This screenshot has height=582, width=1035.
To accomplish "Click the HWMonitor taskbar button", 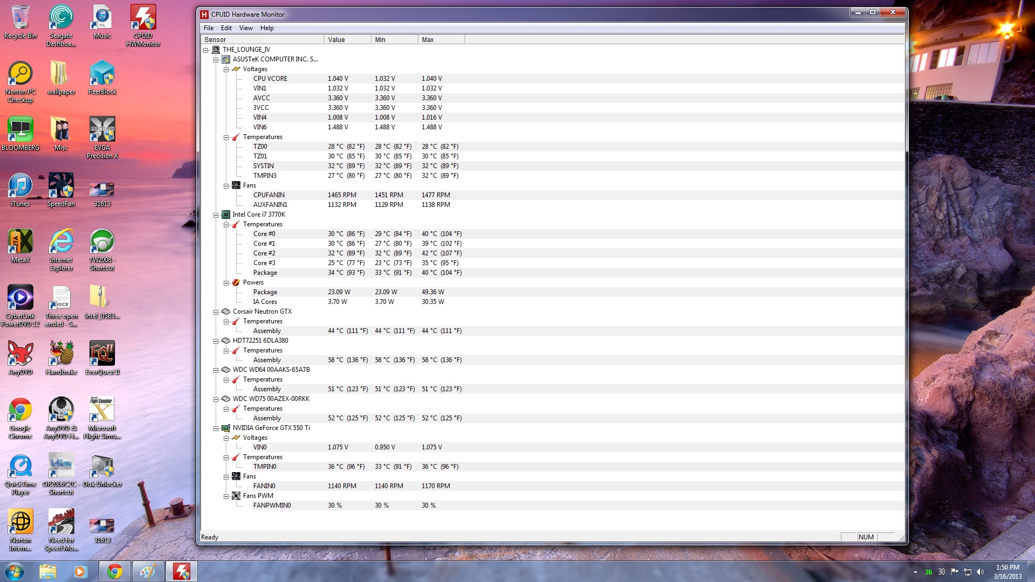I will (181, 571).
